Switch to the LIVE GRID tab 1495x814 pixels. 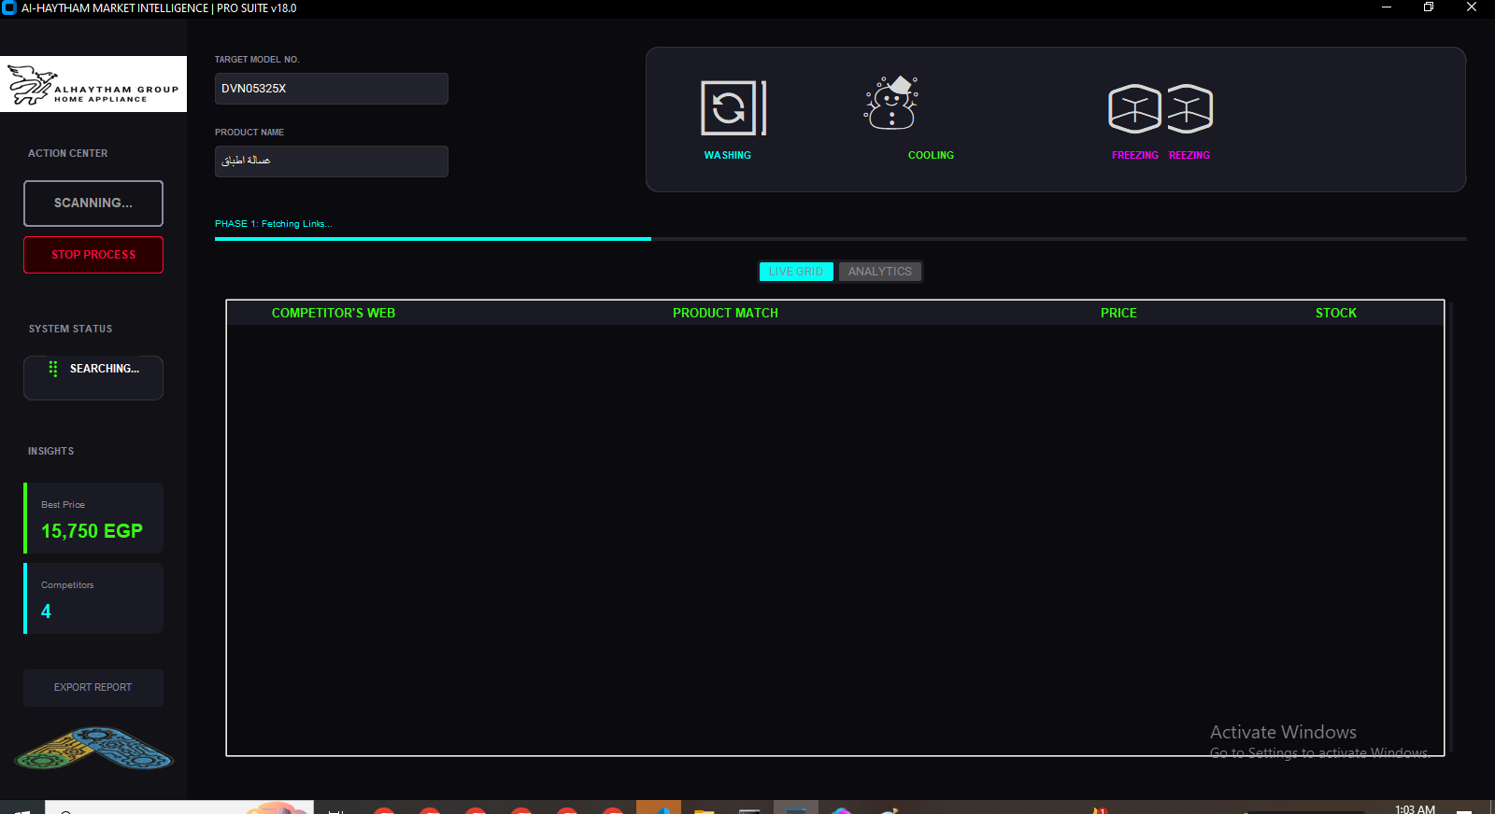(796, 272)
